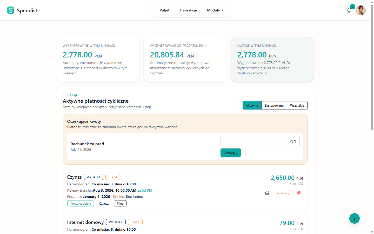Viewport: 374px width, 234px height.
Task: Expand the Moduły dropdown menu
Action: pyautogui.click(x=215, y=10)
